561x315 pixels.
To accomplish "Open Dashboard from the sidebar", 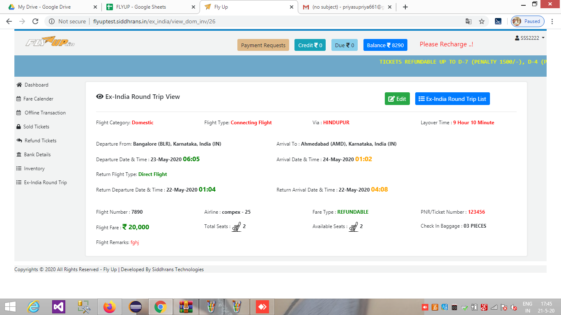I will pyautogui.click(x=36, y=85).
